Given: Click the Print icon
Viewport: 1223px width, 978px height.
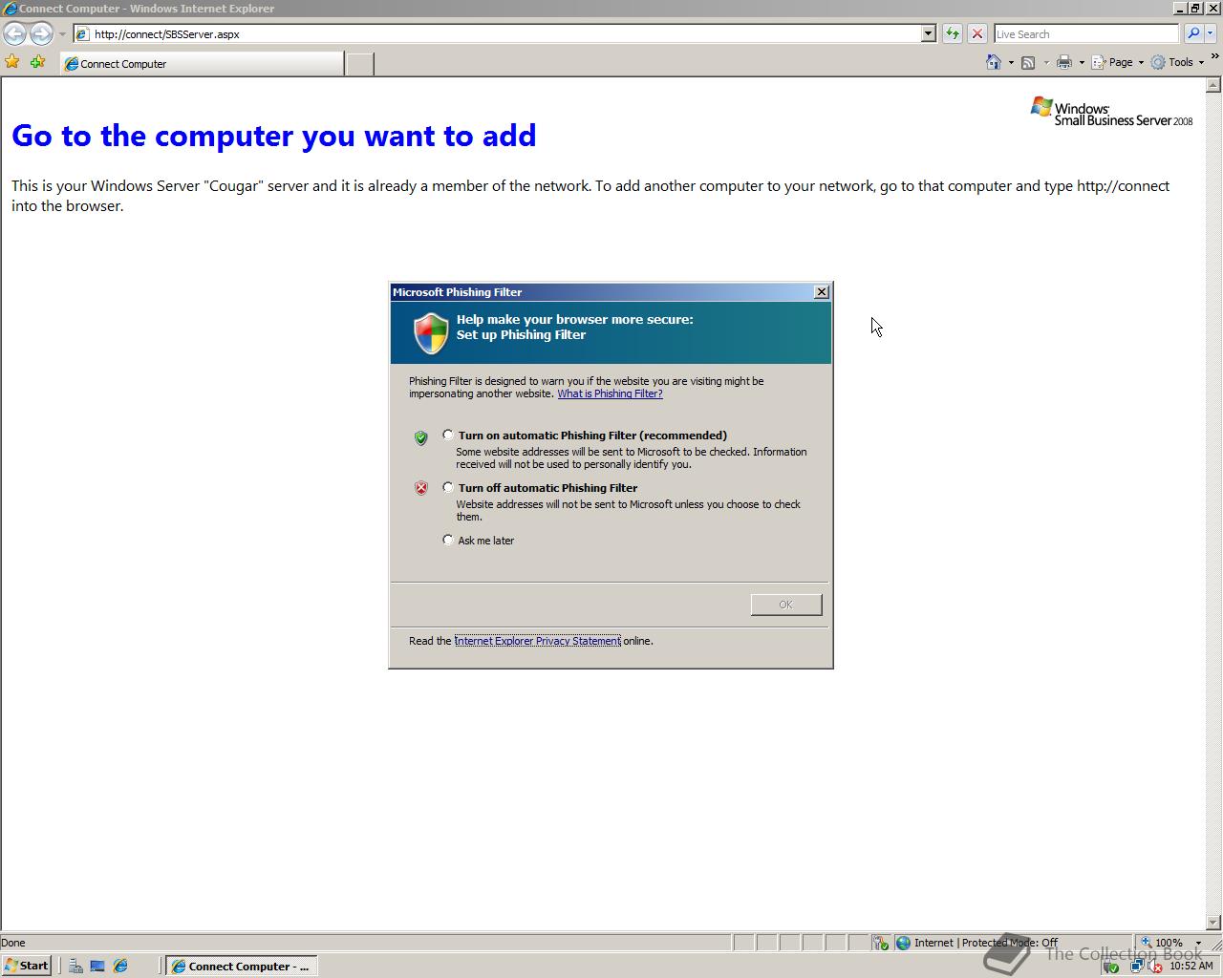Looking at the screenshot, I should [1064, 62].
